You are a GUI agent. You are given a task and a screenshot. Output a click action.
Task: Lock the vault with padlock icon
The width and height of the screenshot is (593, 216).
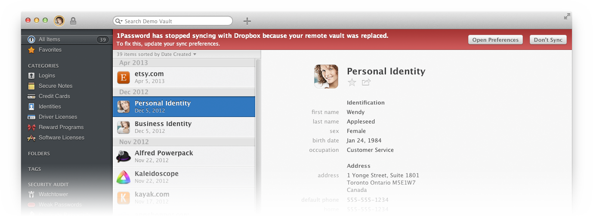click(73, 21)
